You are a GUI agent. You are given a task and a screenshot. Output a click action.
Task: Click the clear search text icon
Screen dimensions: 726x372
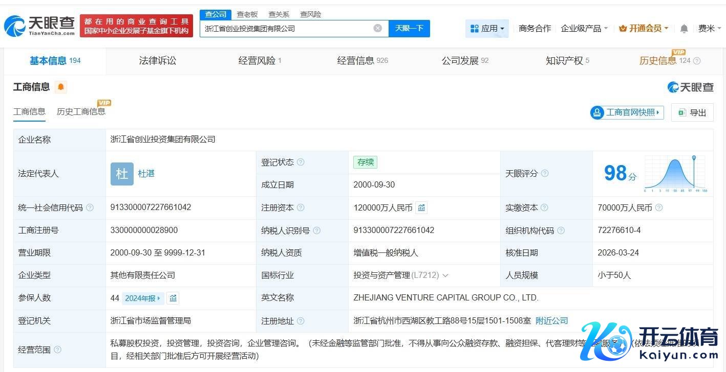[x=378, y=28]
